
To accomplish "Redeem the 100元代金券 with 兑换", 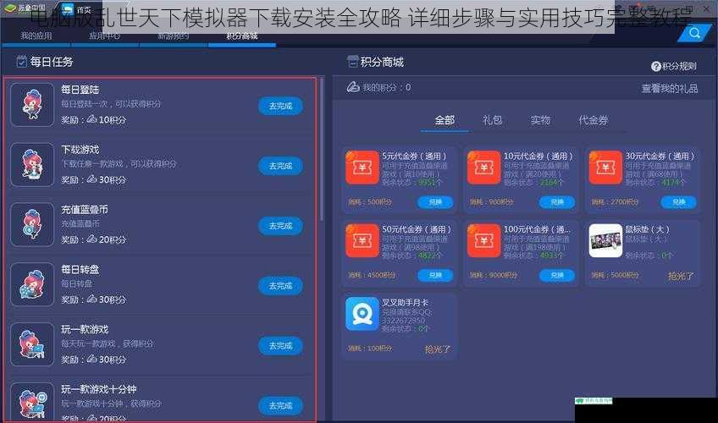I will 557,275.
